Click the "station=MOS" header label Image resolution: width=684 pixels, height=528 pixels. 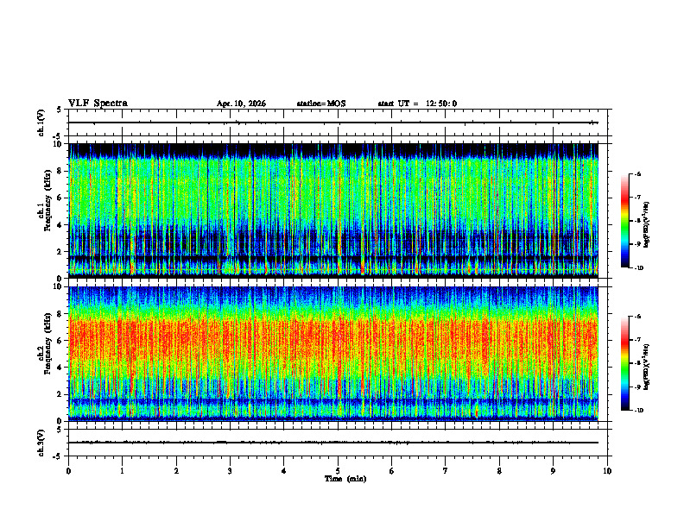[x=321, y=104]
